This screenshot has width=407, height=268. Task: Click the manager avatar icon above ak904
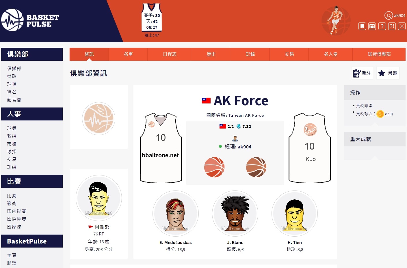click(x=235, y=139)
